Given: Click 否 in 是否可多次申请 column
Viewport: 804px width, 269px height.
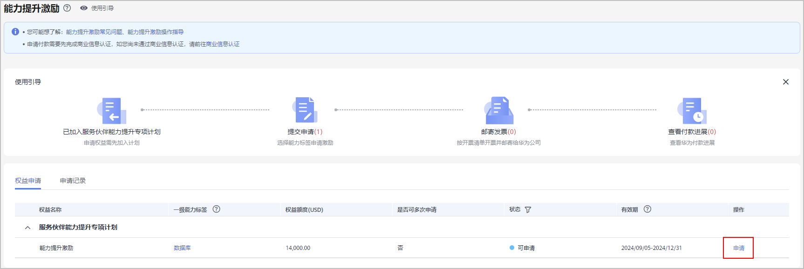Looking at the screenshot, I should click(x=400, y=248).
